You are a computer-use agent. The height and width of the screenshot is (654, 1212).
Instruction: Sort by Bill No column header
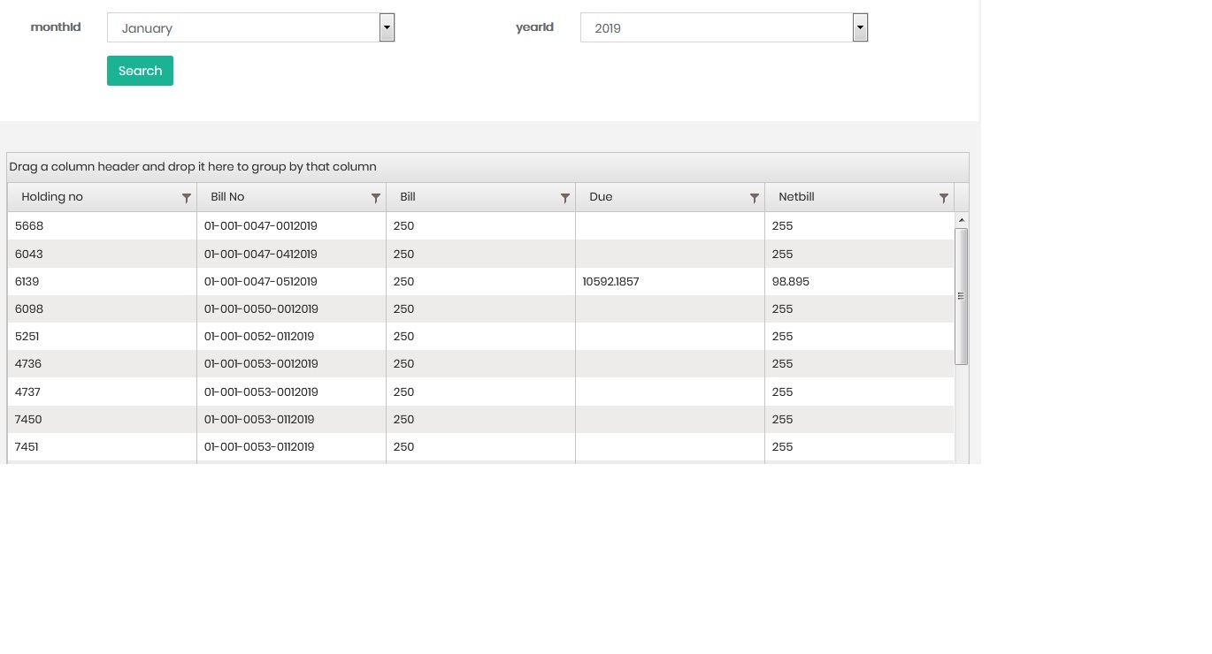pos(227,197)
